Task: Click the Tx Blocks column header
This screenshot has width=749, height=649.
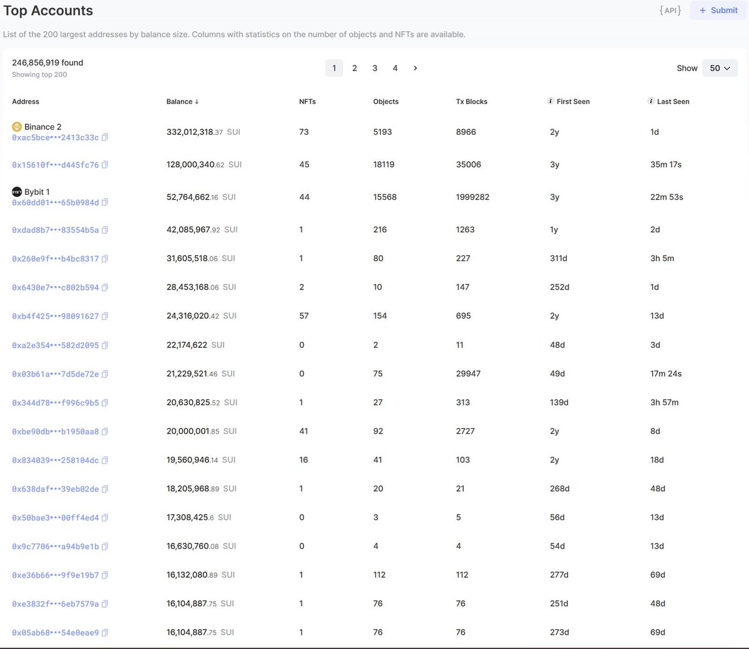Action: (472, 101)
